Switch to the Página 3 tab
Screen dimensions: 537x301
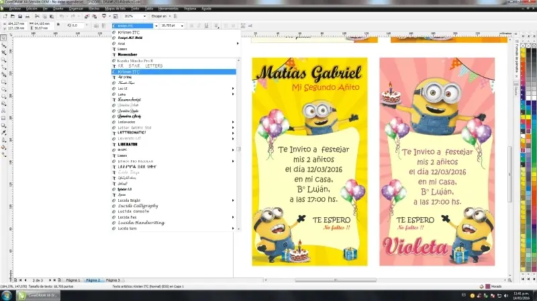click(113, 280)
